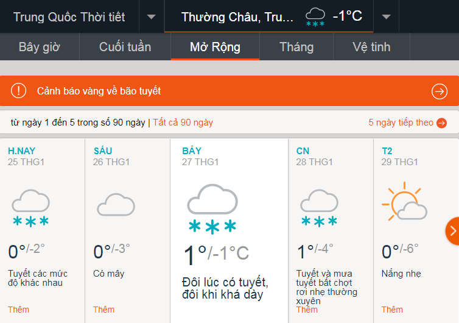Click Thêm under today's forecast
This screenshot has width=459, height=323.
pos(18,310)
